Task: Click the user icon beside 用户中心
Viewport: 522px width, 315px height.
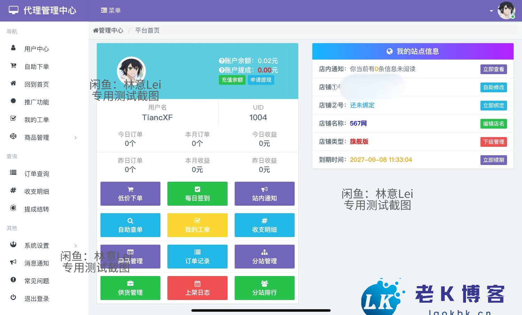Action: (x=13, y=48)
